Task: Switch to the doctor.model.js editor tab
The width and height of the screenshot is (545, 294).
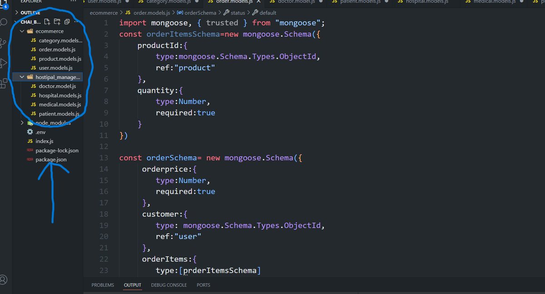Action: [x=296, y=2]
